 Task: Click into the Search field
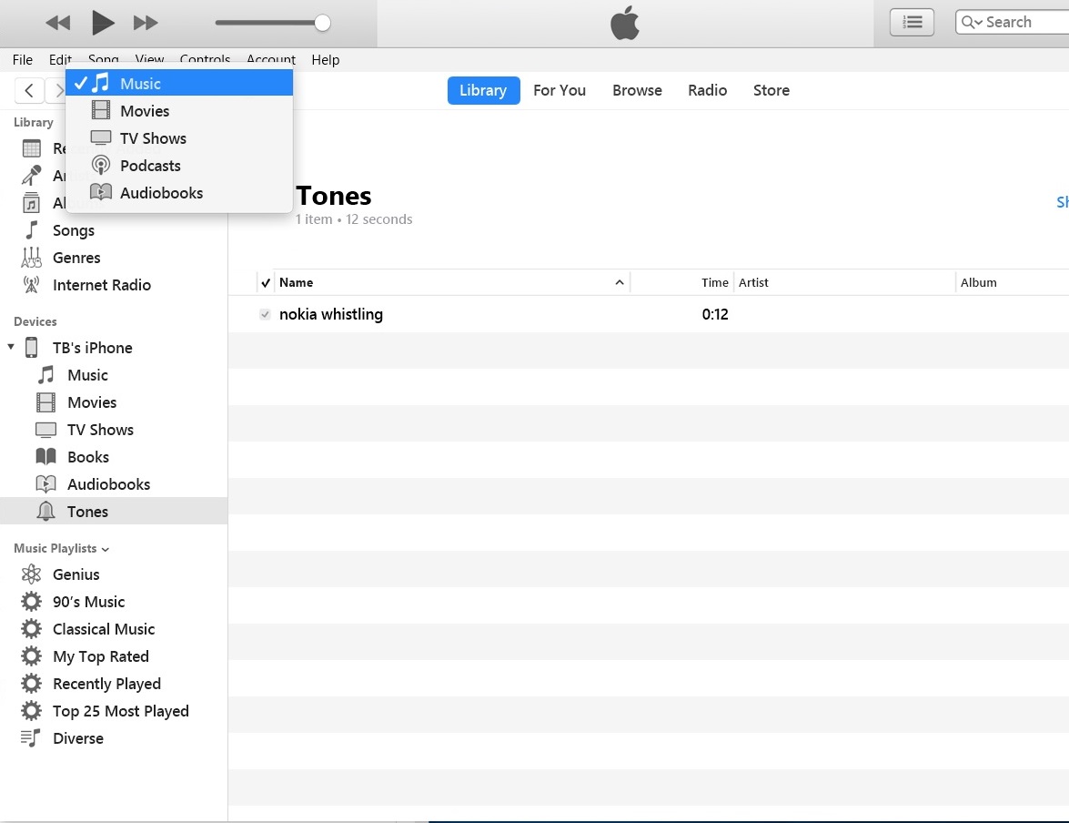[x=1012, y=22]
